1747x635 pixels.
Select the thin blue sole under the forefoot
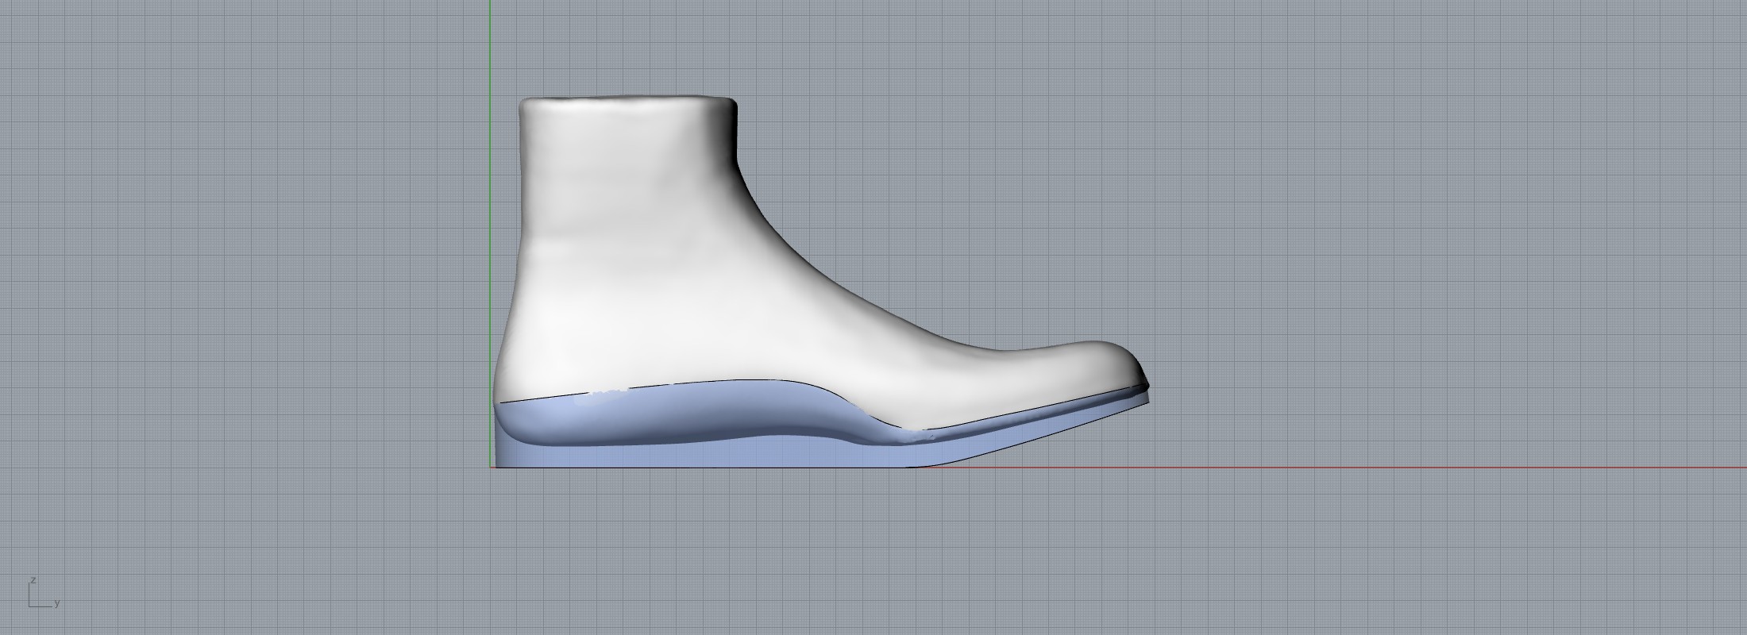pos(1032,429)
